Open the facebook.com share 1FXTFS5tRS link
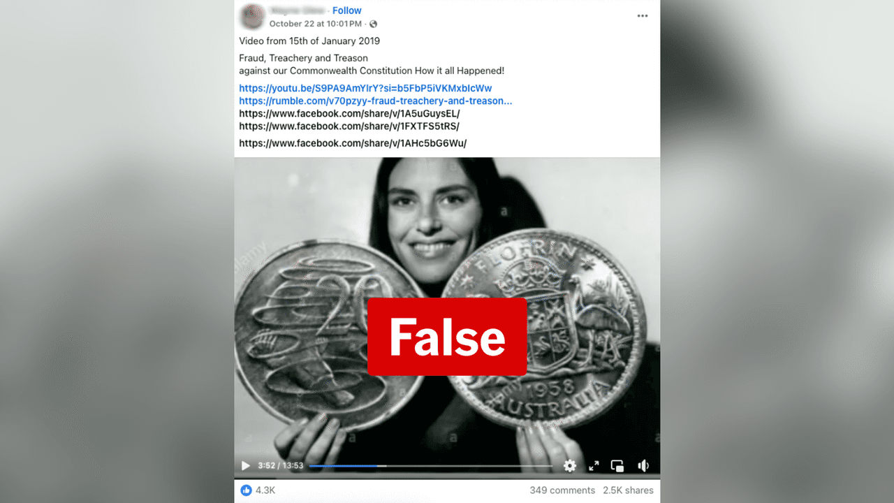 coord(349,126)
